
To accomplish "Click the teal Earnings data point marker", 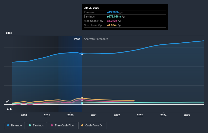I will pyautogui.click(x=82, y=103).
